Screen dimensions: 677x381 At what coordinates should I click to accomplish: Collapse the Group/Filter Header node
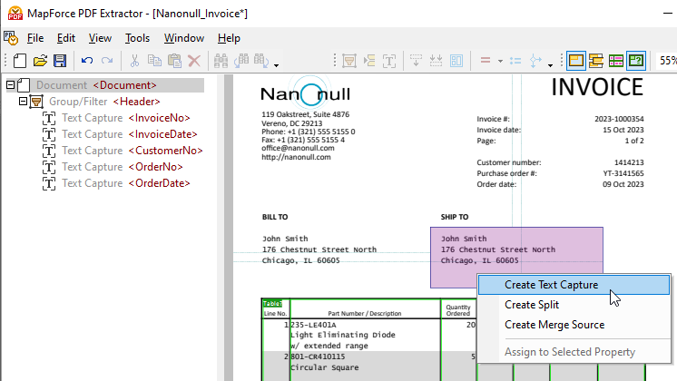(x=24, y=102)
